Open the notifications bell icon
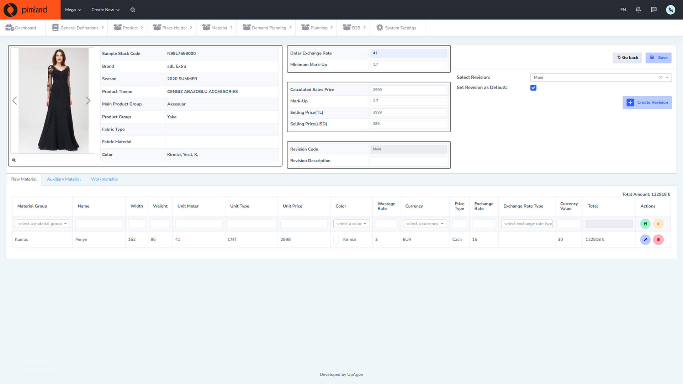Viewport: 683px width, 384px height. (638, 10)
